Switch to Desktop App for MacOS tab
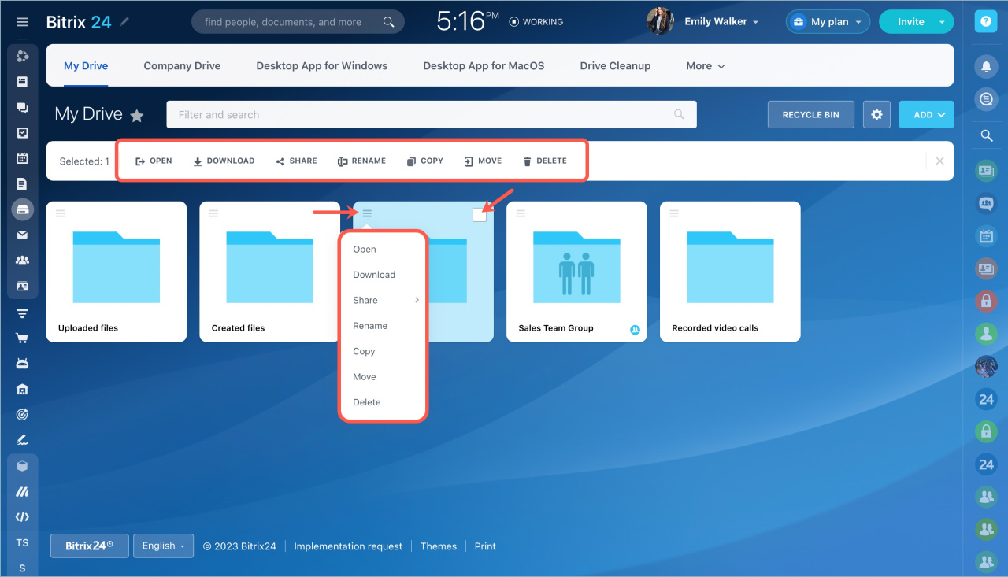 point(484,66)
